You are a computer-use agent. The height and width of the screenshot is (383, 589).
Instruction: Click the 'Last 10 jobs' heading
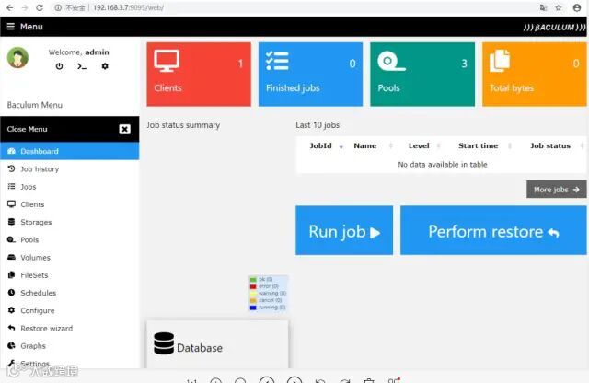coord(318,125)
